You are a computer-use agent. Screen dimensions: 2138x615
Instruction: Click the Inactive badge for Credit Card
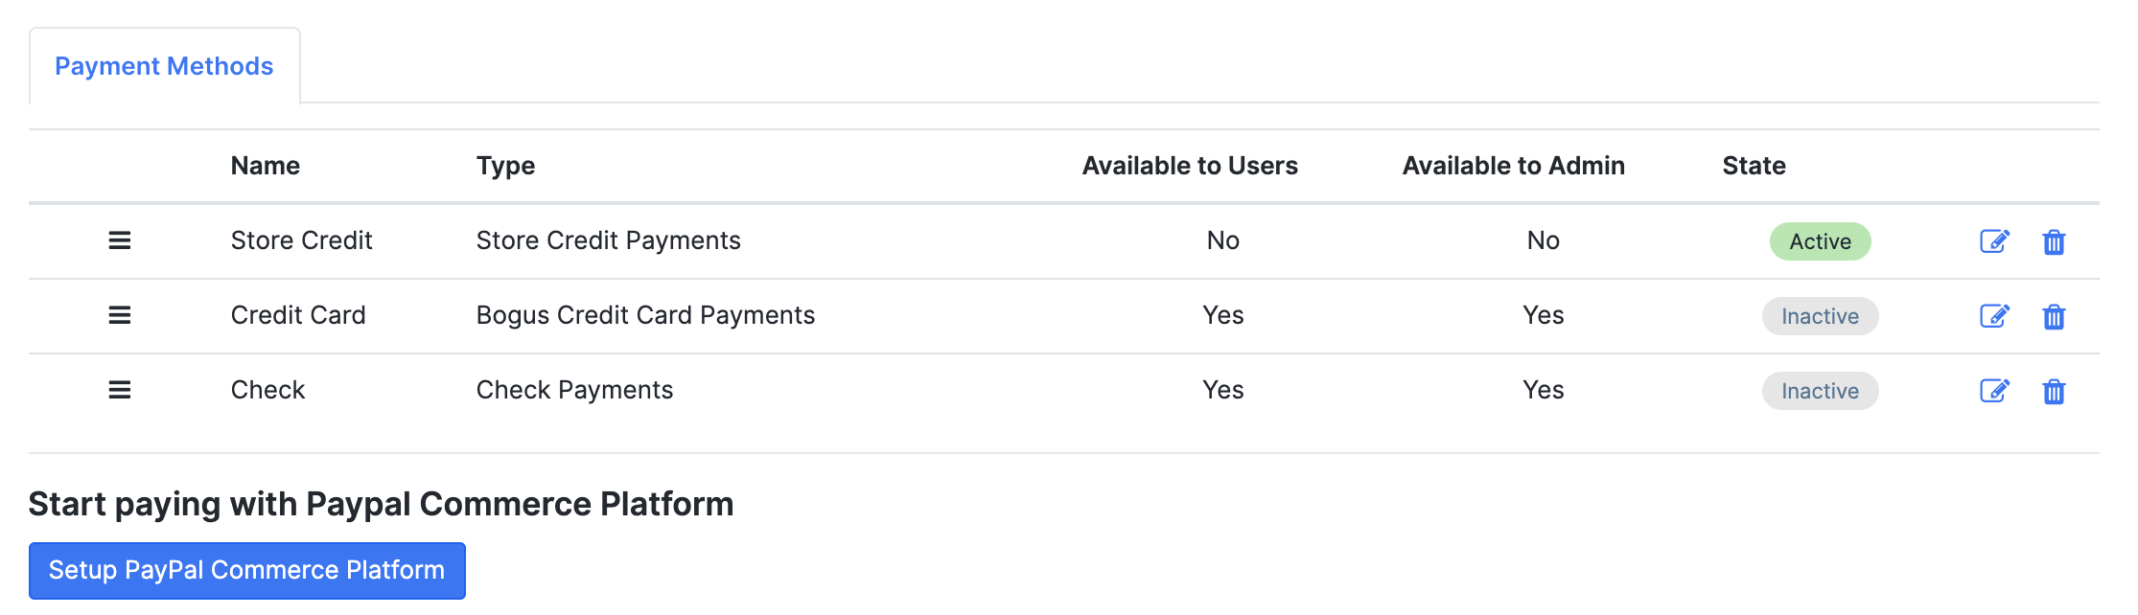tap(1820, 316)
